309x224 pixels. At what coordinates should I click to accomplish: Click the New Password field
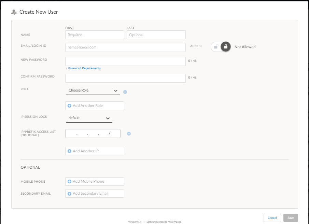(125, 61)
